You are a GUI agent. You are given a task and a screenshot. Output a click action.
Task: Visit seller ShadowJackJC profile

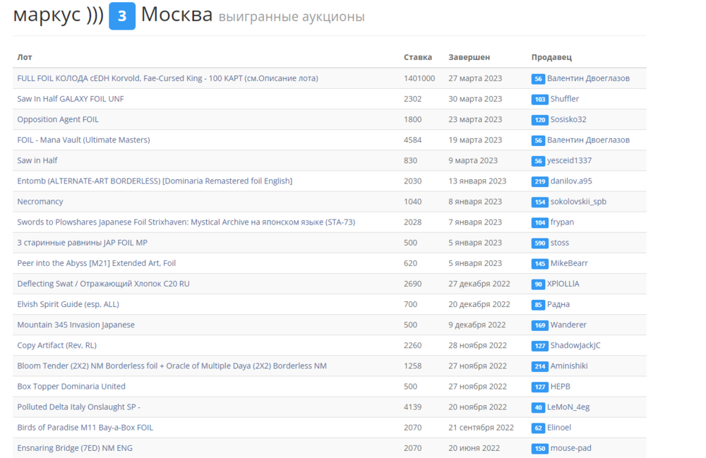coord(575,345)
